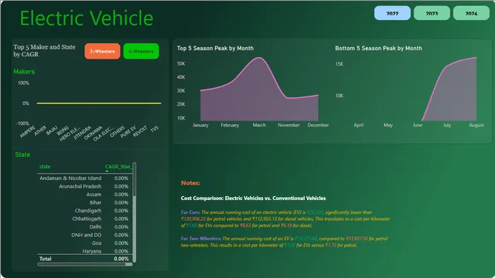Click the ATHER maker axis label

pyautogui.click(x=41, y=131)
